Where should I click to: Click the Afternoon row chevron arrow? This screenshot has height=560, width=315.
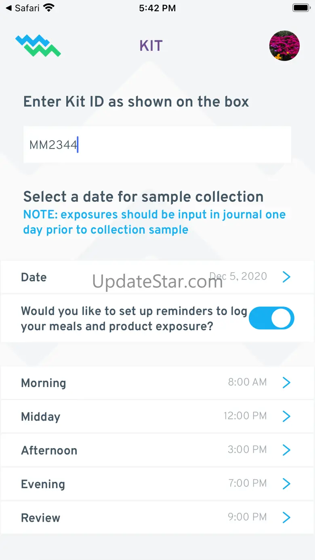pyautogui.click(x=286, y=450)
